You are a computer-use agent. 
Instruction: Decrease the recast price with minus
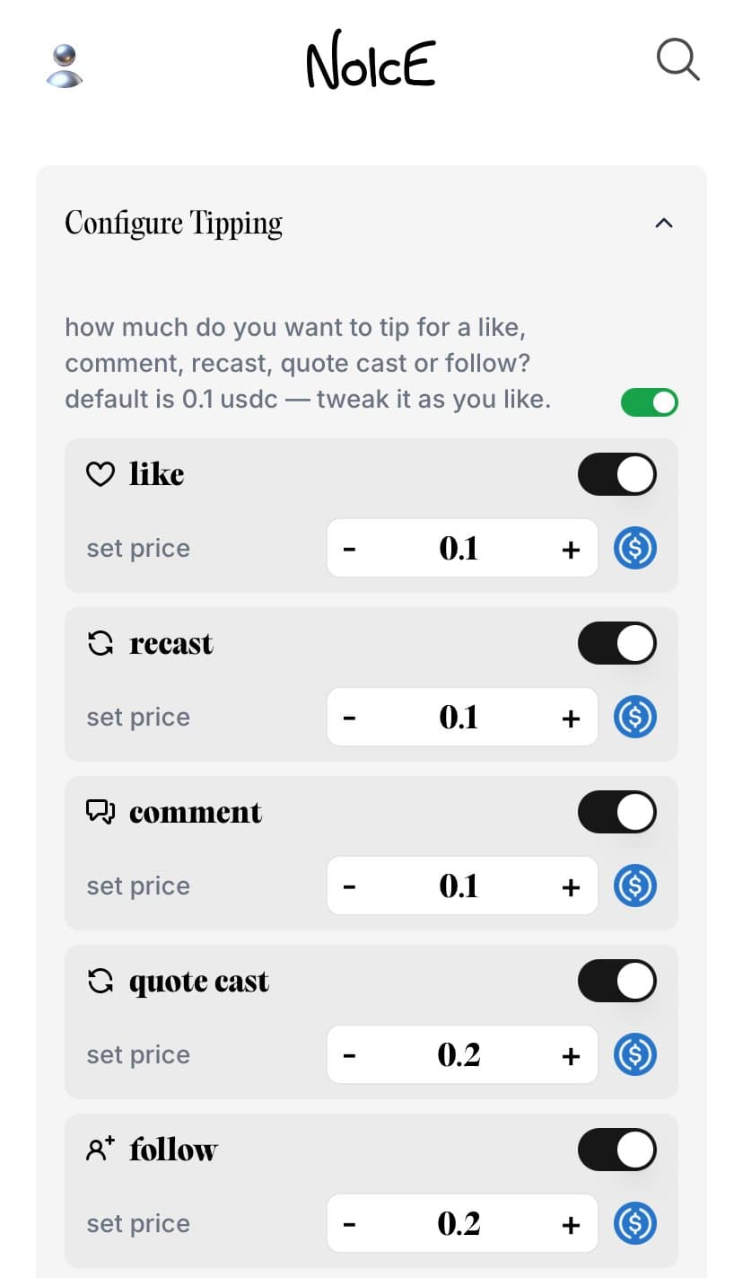click(x=350, y=718)
